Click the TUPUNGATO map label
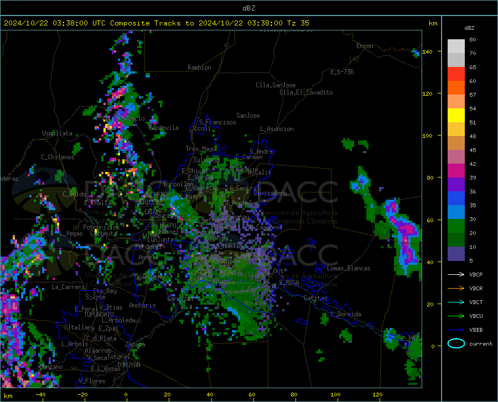This screenshot has width=498, height=402. coord(99,315)
